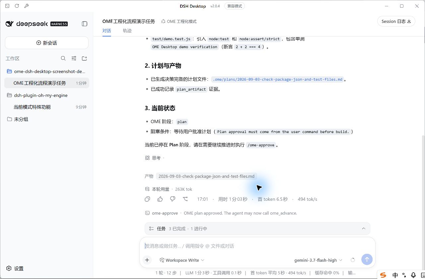Click the thumbs up icon
Image resolution: width=425 pixels, height=279 pixels.
[160, 199]
